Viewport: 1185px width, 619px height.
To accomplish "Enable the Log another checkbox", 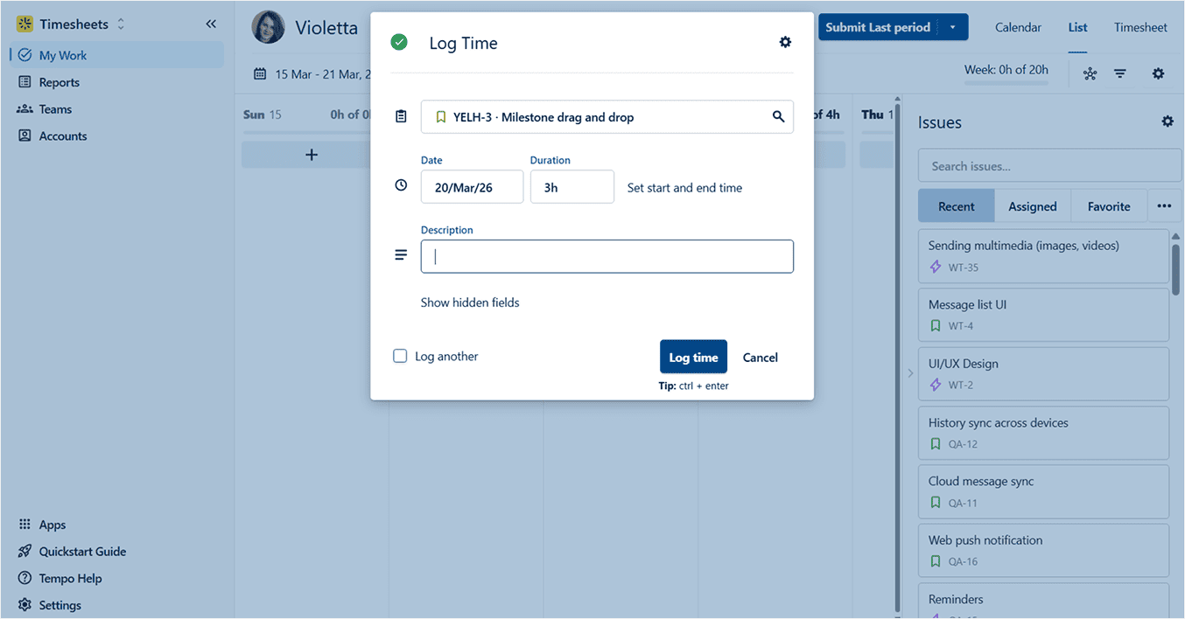I will pyautogui.click(x=400, y=357).
